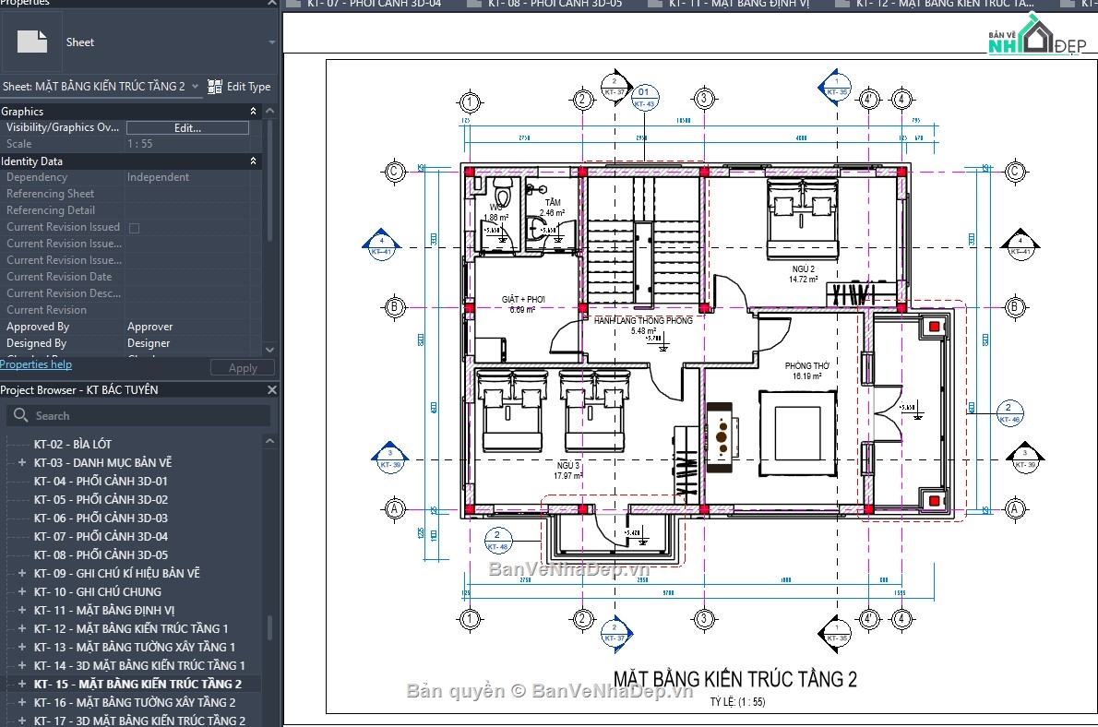The image size is (1098, 727).
Task: Click elevation marker 2 KT-46 at right
Action: 1009,412
